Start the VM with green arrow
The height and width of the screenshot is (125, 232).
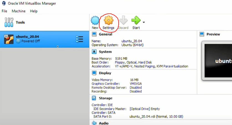136,21
